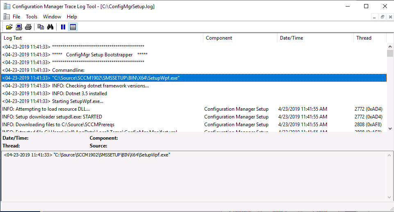
Task: Click the application icon in title bar
Action: click(x=7, y=6)
